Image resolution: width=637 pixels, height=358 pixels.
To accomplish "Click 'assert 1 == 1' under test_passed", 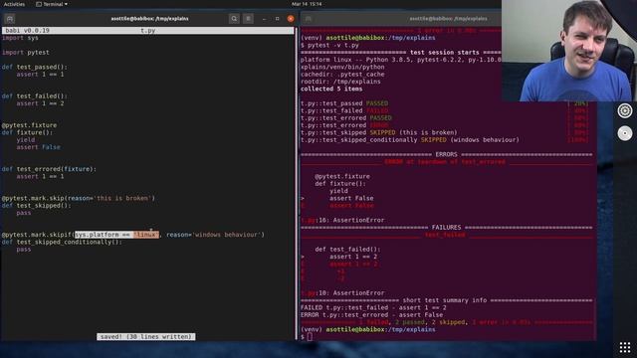I will coord(40,75).
